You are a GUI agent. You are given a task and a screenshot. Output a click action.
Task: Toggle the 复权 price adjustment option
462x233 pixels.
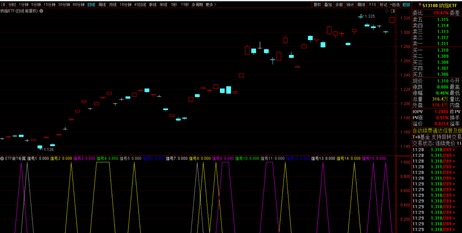pos(317,5)
